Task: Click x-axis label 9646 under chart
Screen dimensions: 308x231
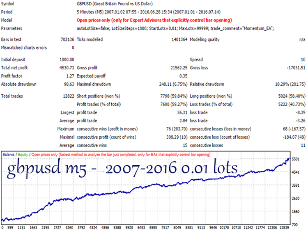Action: 213,228
